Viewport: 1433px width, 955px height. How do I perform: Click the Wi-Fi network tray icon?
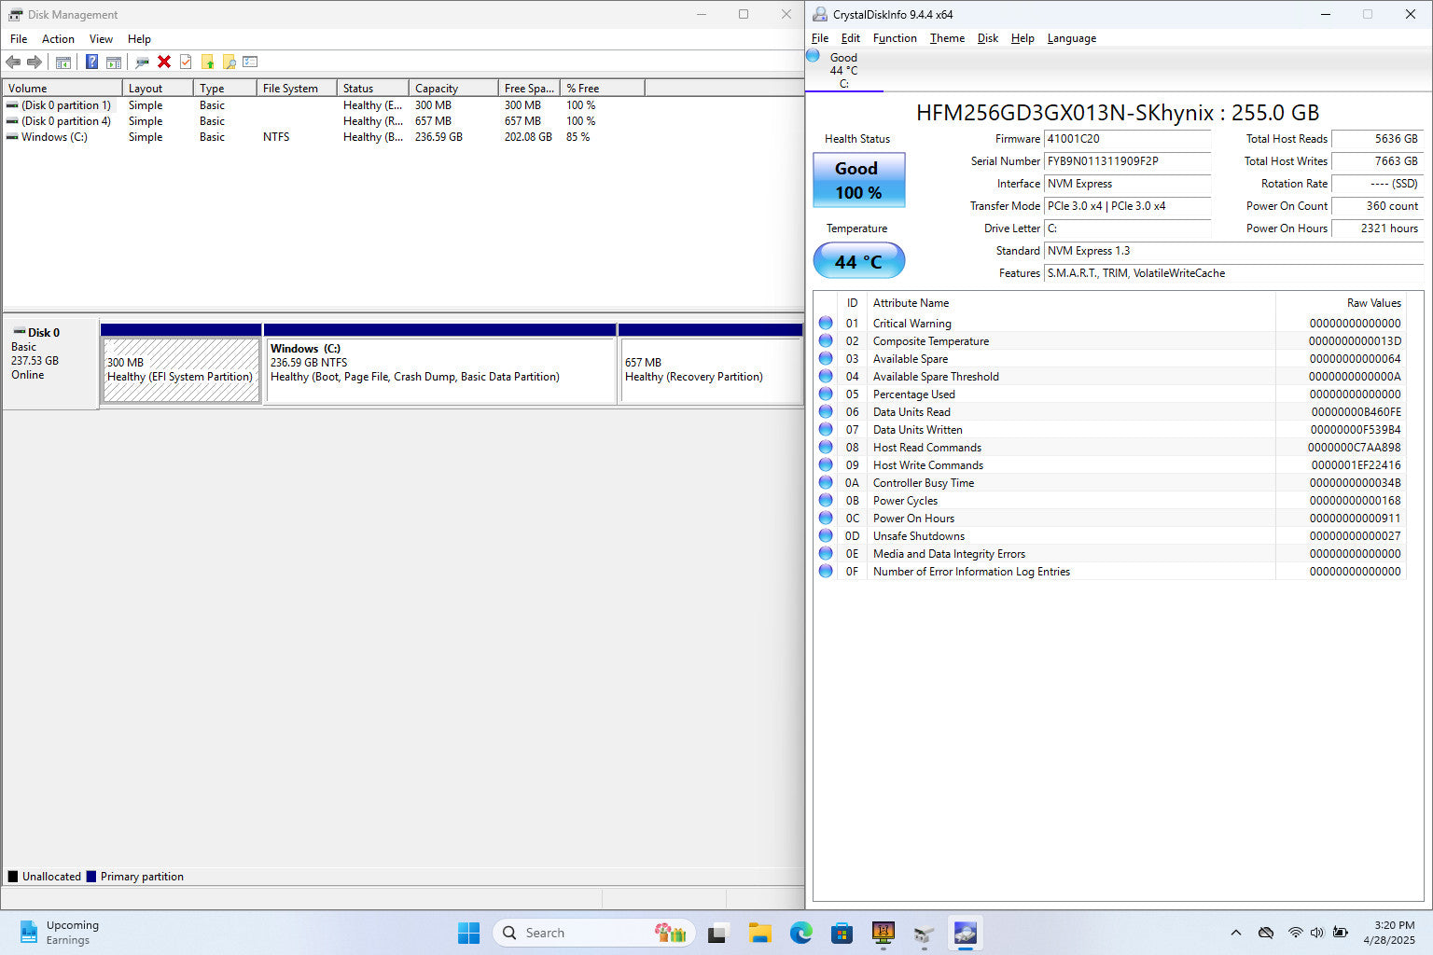point(1295,933)
